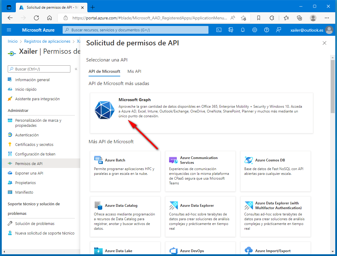The height and width of the screenshot is (256, 337).
Task: Click the Microsoft Graph logo icon
Action: (104, 110)
